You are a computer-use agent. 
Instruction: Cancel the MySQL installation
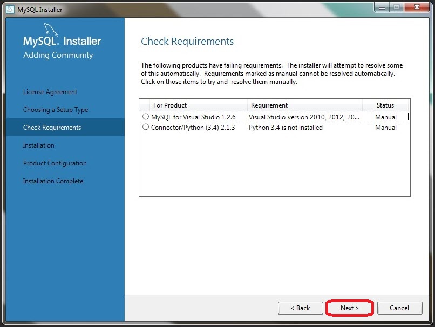399,308
